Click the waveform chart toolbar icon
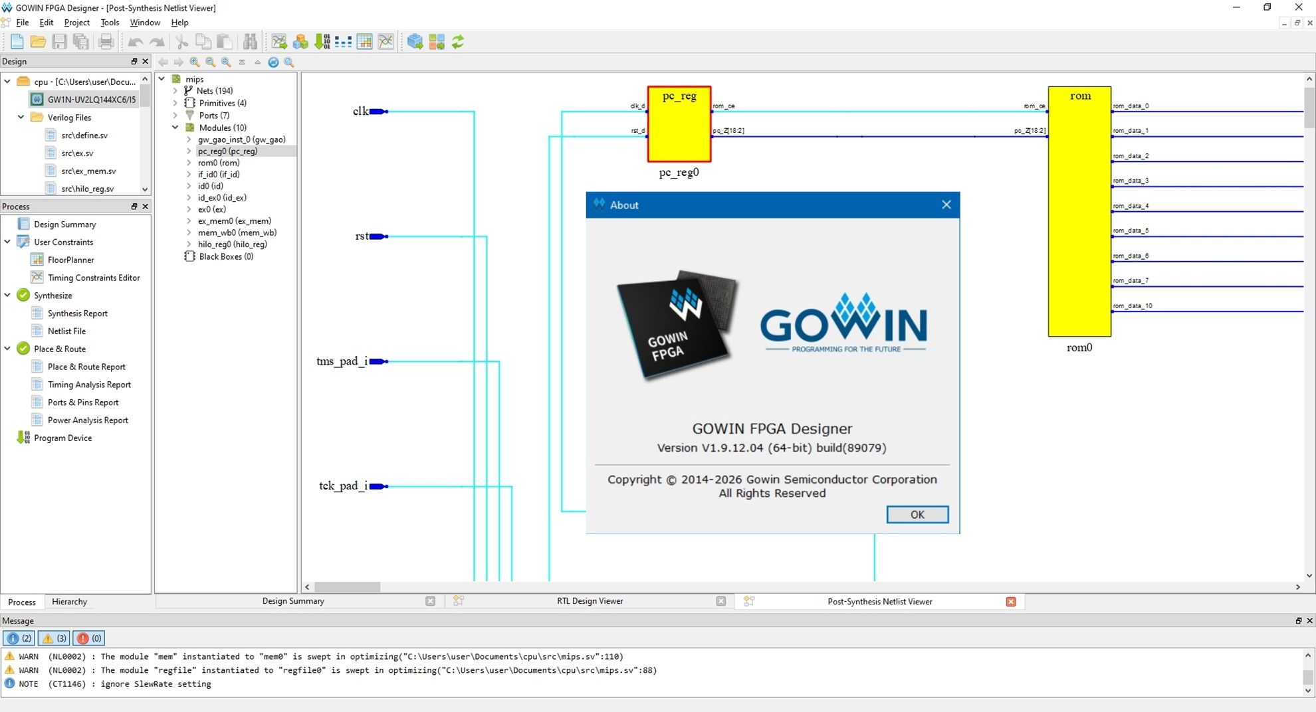Screen dimensions: 1316x712 pyautogui.click(x=385, y=42)
